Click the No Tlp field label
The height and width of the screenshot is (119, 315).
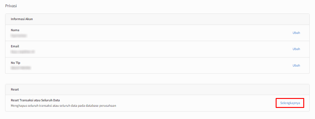click(16, 63)
